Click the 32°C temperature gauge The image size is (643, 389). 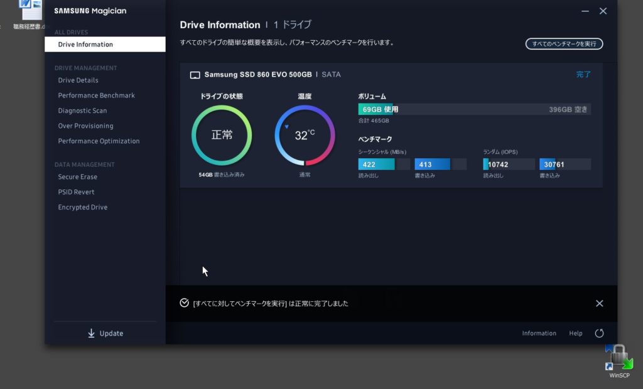[x=305, y=136]
